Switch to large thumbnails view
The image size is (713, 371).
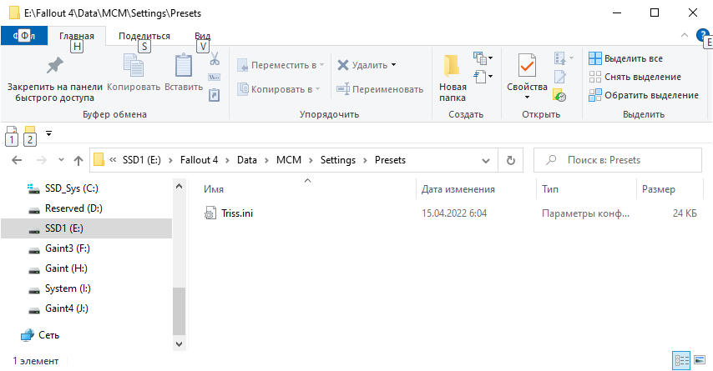pos(700,360)
